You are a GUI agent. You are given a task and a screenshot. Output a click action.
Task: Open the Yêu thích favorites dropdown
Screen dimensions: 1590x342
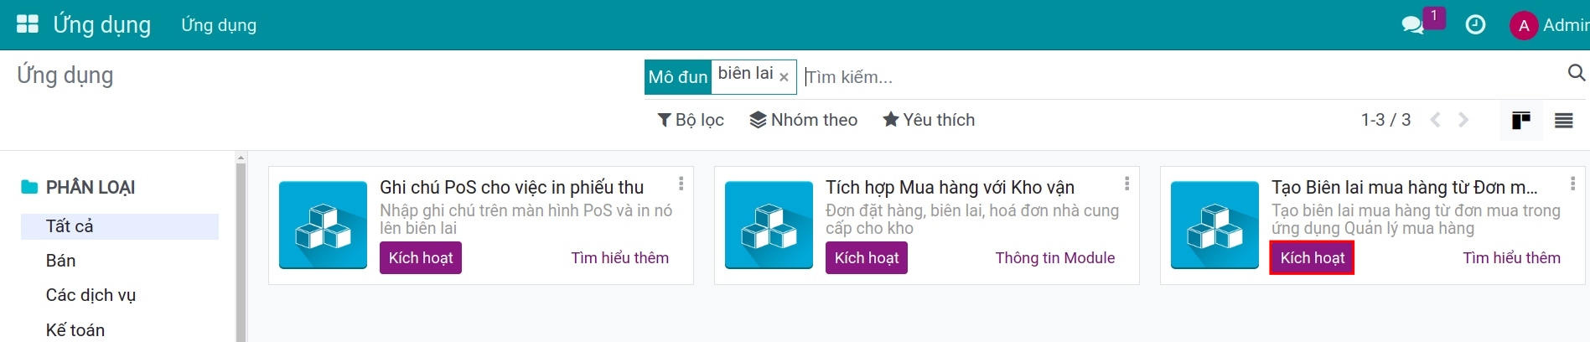pos(929,120)
